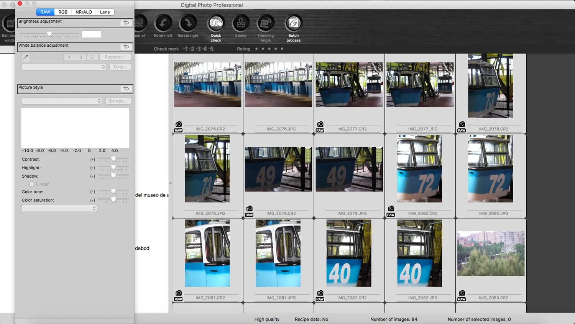Click the Rotate left toolbar icon
Viewport: 575px width, 324px height.
[163, 24]
